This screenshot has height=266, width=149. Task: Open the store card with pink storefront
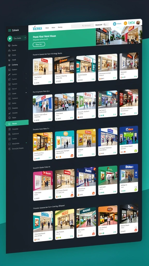43,186
